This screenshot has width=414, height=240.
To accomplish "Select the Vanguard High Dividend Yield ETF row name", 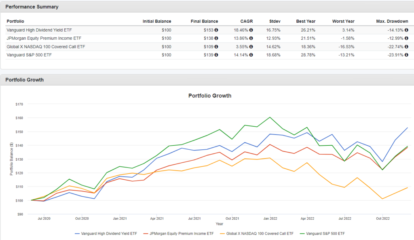I will (39, 30).
